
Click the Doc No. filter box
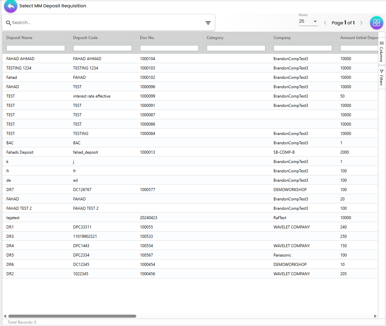pyautogui.click(x=169, y=48)
